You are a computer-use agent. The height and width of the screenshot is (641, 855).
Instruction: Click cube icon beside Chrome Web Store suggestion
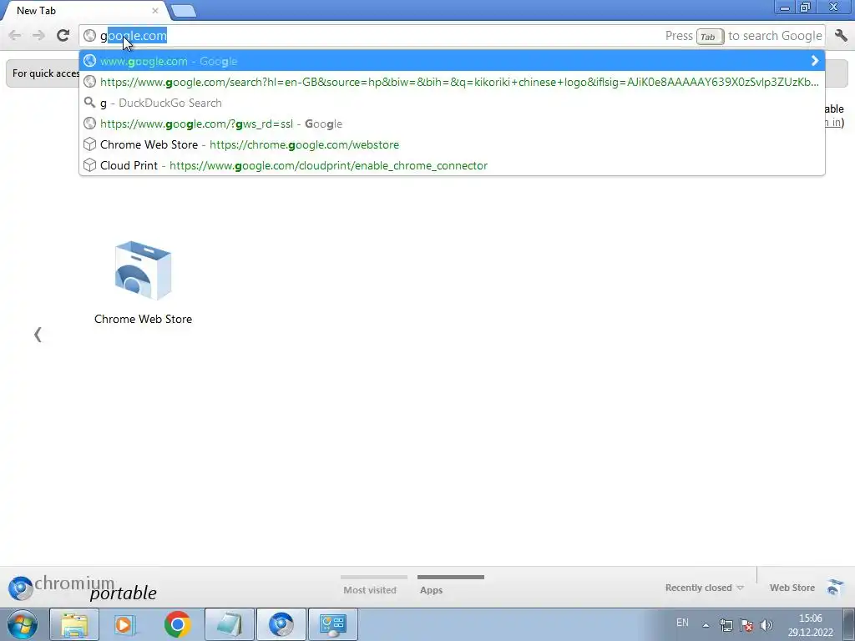(x=90, y=144)
